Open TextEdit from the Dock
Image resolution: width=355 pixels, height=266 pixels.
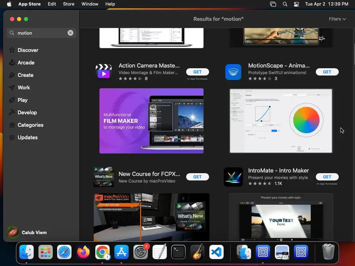[x=159, y=252]
